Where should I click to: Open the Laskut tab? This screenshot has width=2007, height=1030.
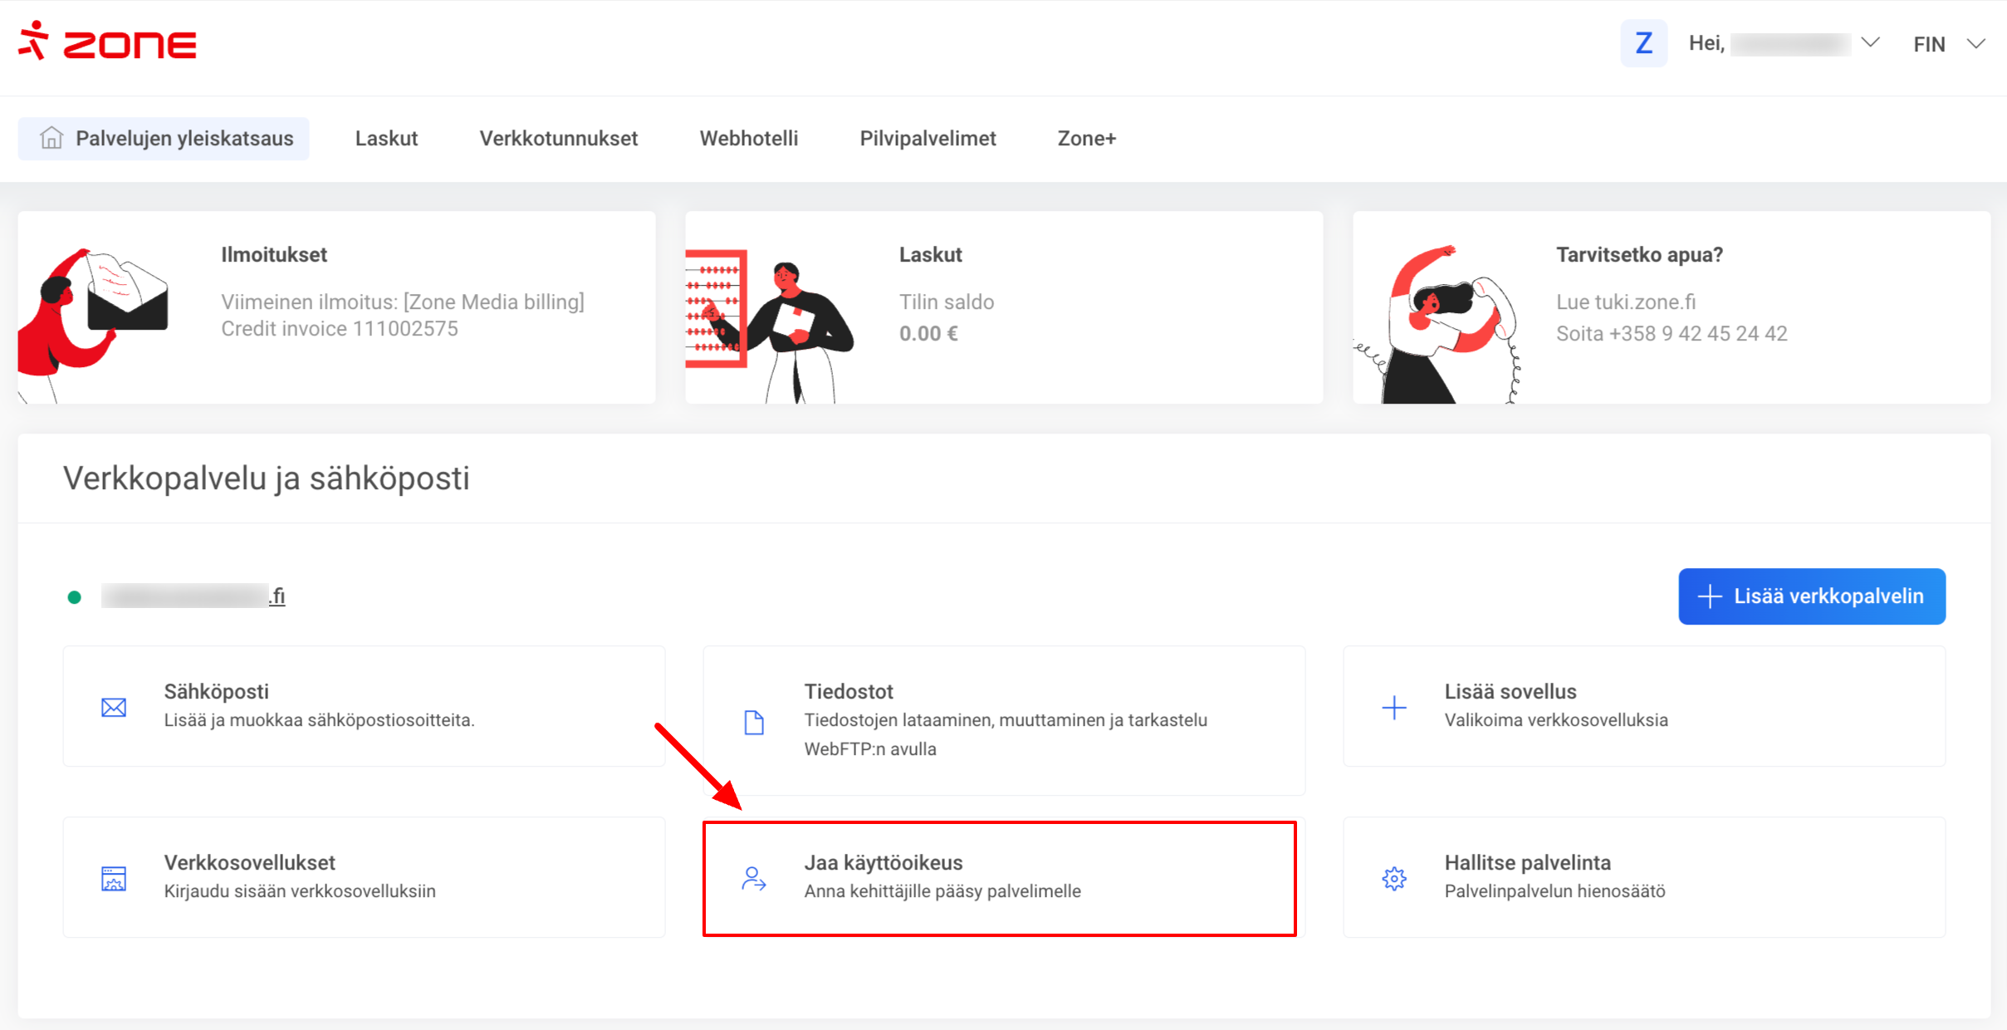(386, 139)
